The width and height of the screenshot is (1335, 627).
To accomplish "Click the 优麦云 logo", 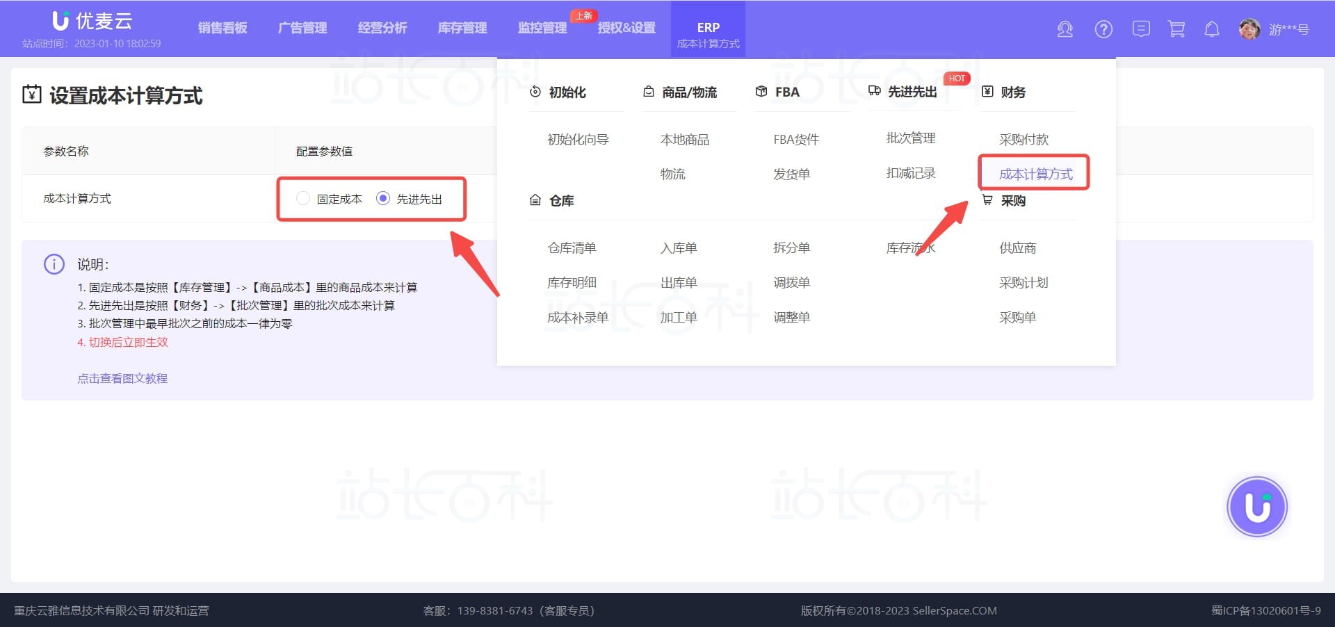I will tap(92, 21).
